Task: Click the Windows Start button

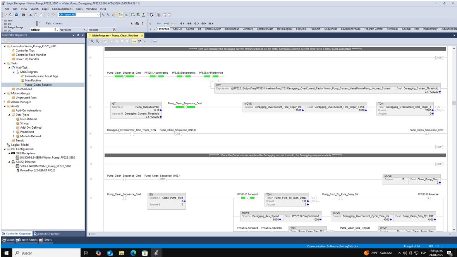Action: click(6, 253)
